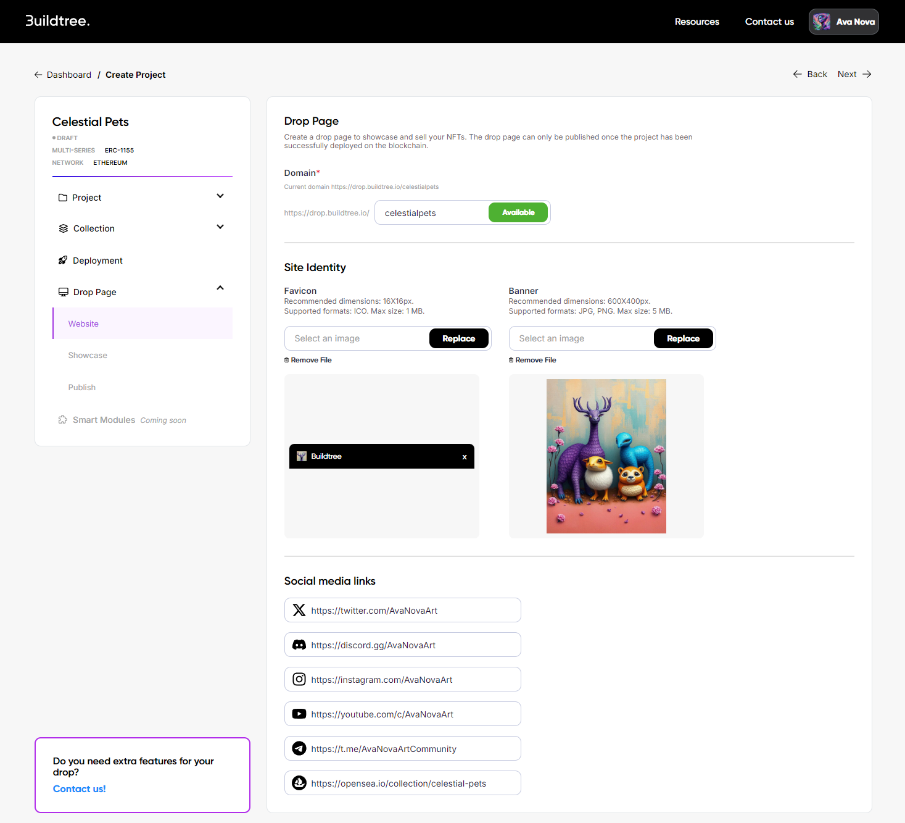
Task: Dismiss the Buildtree favicon preview with x
Action: [465, 457]
